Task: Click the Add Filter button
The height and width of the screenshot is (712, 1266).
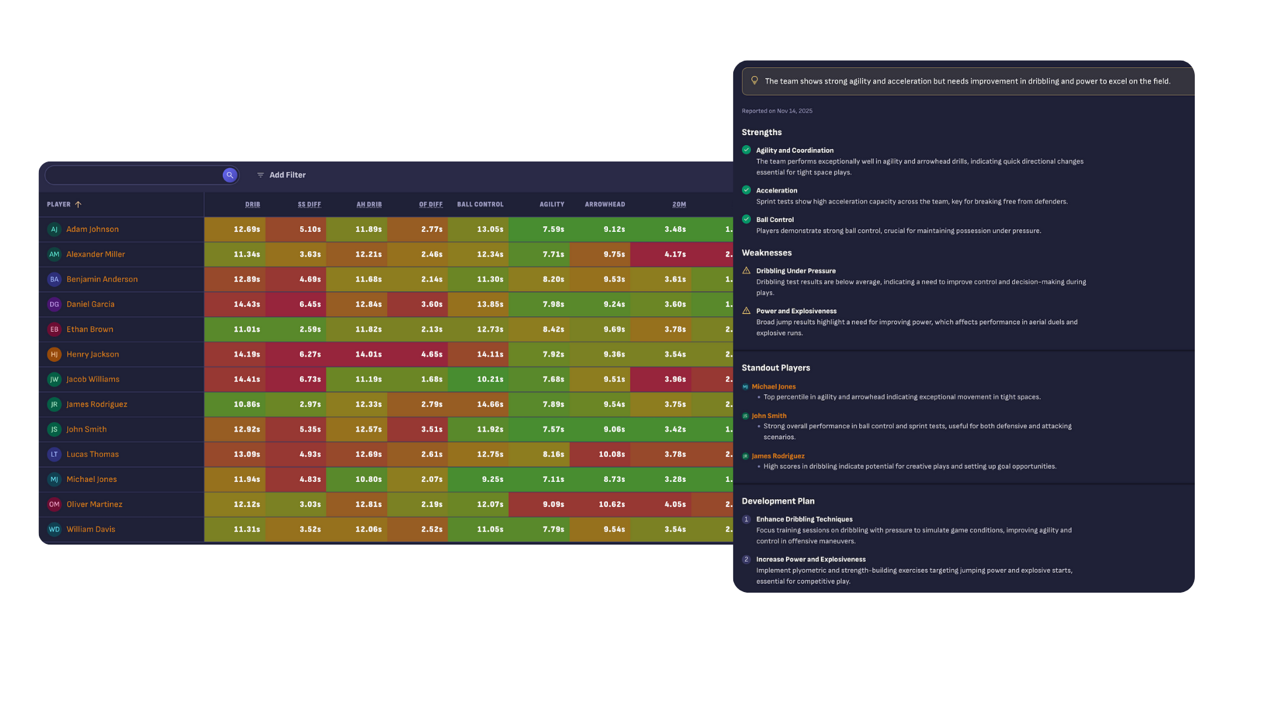Action: tap(282, 175)
